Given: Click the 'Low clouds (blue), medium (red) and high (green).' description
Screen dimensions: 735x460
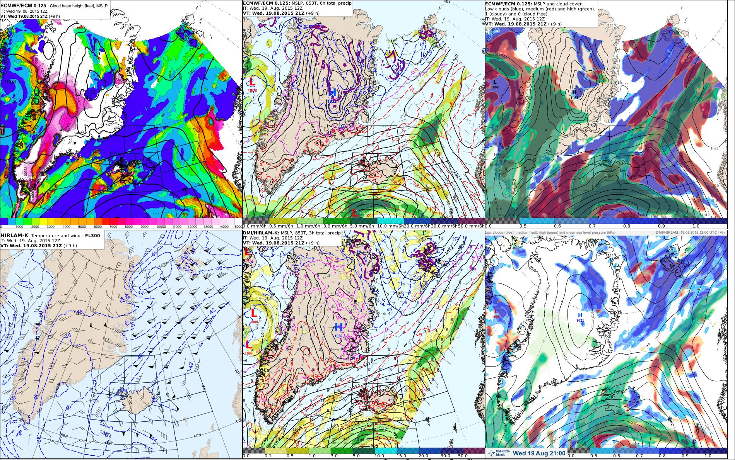Looking at the screenshot, I should (x=540, y=8).
